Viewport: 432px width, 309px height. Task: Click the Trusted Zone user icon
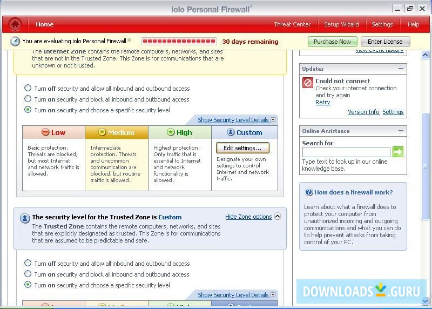(x=25, y=218)
